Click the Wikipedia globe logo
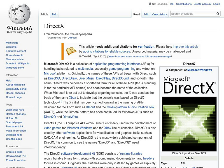This screenshot has height=168, width=224. [19, 14]
